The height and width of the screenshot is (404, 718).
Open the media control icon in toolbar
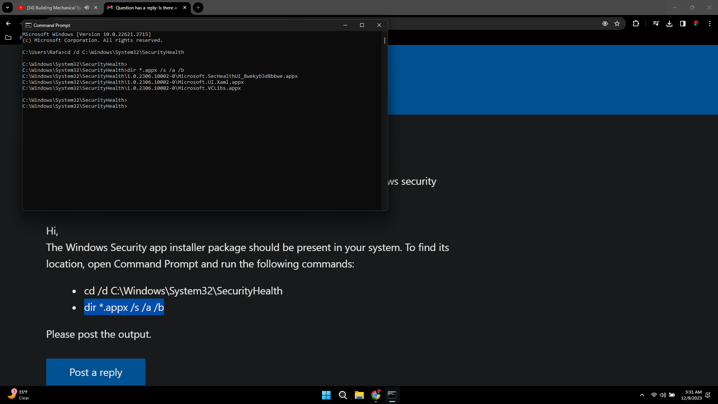tap(656, 24)
